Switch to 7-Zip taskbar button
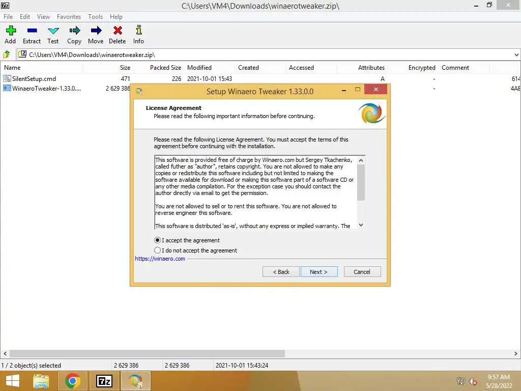 pos(104,381)
